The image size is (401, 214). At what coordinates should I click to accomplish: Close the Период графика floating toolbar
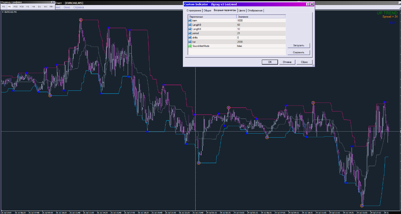click(53, 2)
